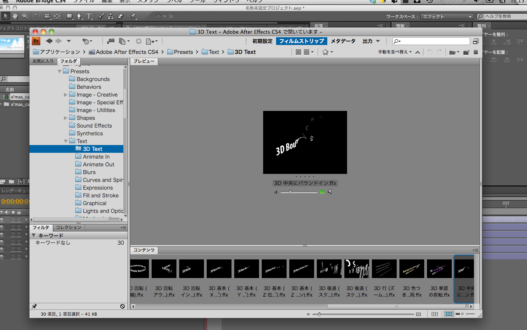Choose the Zoom magnifier tool in After Effects
The height and width of the screenshot is (330, 527).
[x=25, y=16]
